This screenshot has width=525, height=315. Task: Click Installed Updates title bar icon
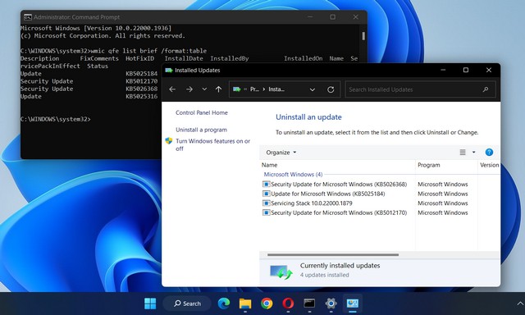(x=169, y=71)
